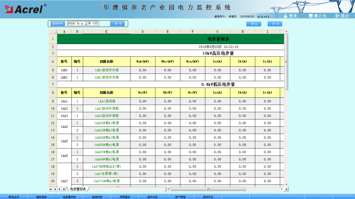Go to previous sheet tab arrow
355x199 pixels.
pos(55,189)
